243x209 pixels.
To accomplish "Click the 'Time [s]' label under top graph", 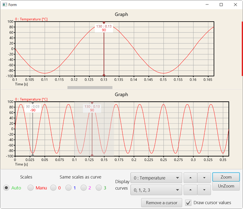I will click(x=21, y=84).
